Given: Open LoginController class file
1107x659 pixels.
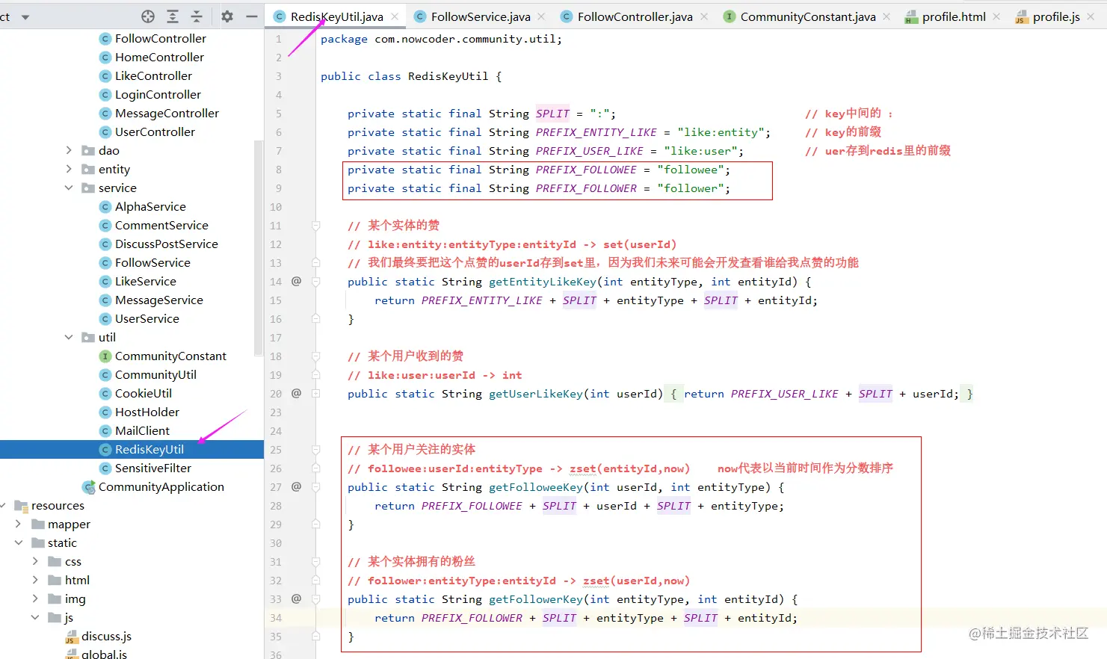Looking at the screenshot, I should click(x=158, y=94).
